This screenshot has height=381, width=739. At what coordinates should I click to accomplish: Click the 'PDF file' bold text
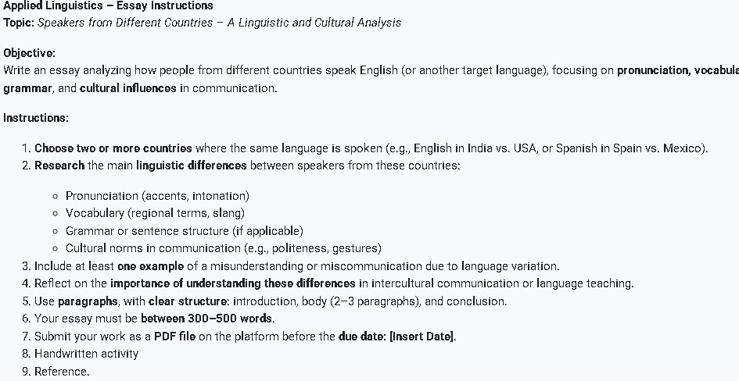tap(175, 336)
